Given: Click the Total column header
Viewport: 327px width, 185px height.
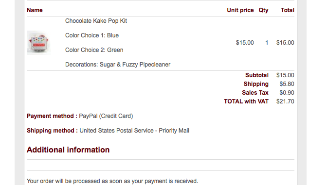Looking at the screenshot, I should pos(288,10).
